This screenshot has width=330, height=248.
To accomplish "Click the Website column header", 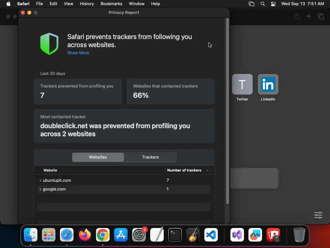I will 50,170.
